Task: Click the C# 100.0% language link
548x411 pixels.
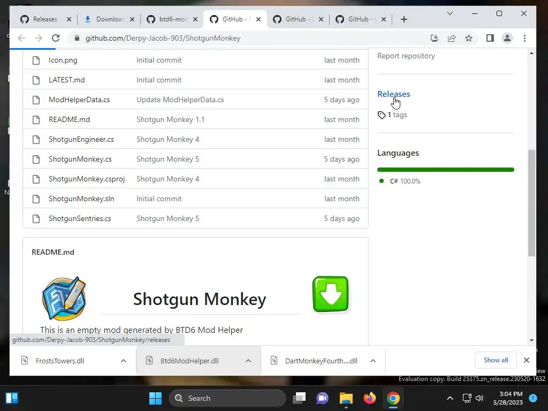Action: point(405,181)
